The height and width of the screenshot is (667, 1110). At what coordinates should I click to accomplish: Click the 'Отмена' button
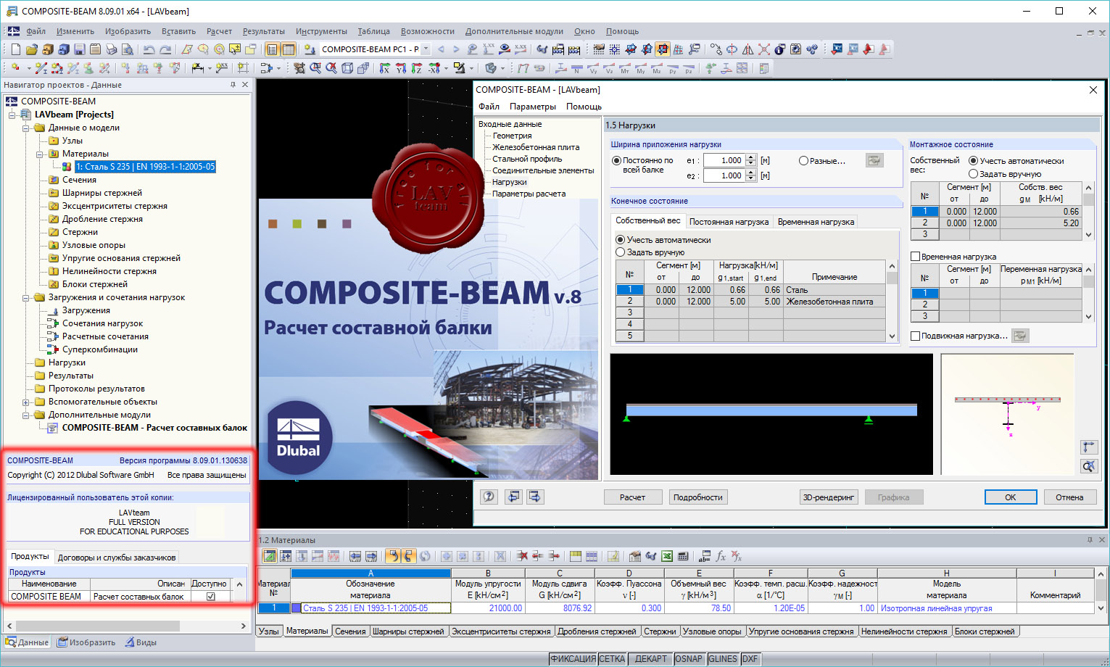coord(1069,497)
